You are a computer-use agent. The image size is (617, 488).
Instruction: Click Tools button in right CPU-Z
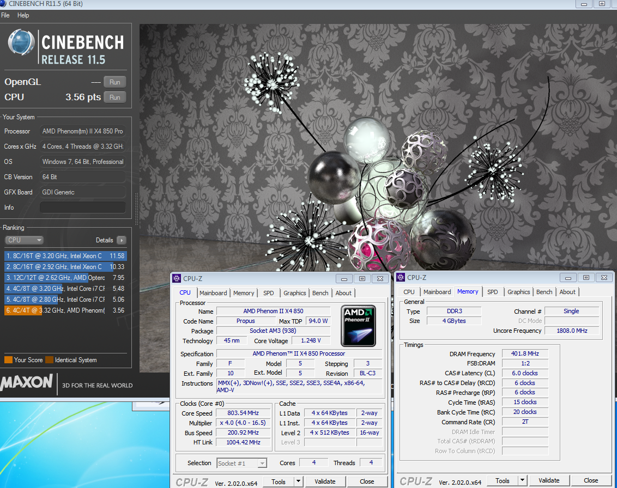click(x=503, y=480)
